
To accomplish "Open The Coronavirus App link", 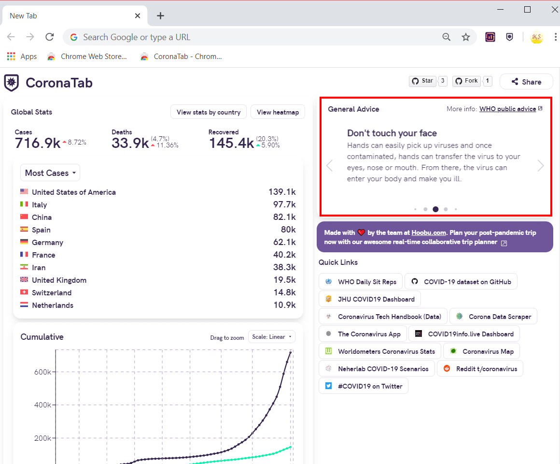I will [x=363, y=334].
